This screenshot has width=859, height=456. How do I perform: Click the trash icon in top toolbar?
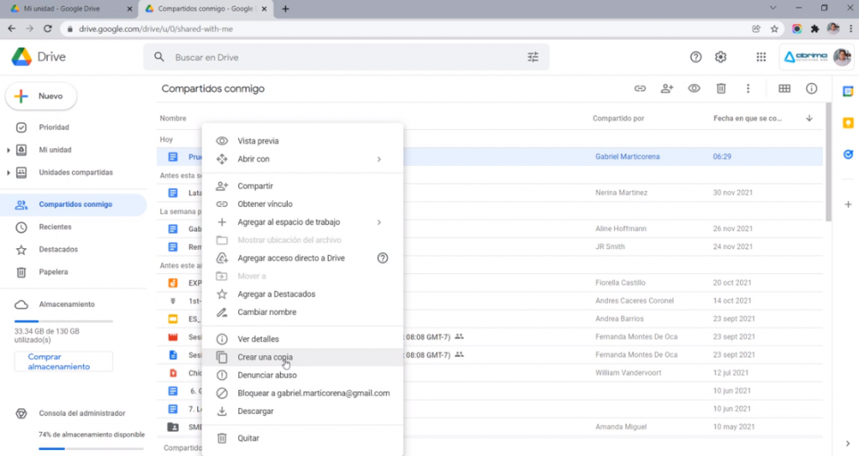(x=721, y=88)
